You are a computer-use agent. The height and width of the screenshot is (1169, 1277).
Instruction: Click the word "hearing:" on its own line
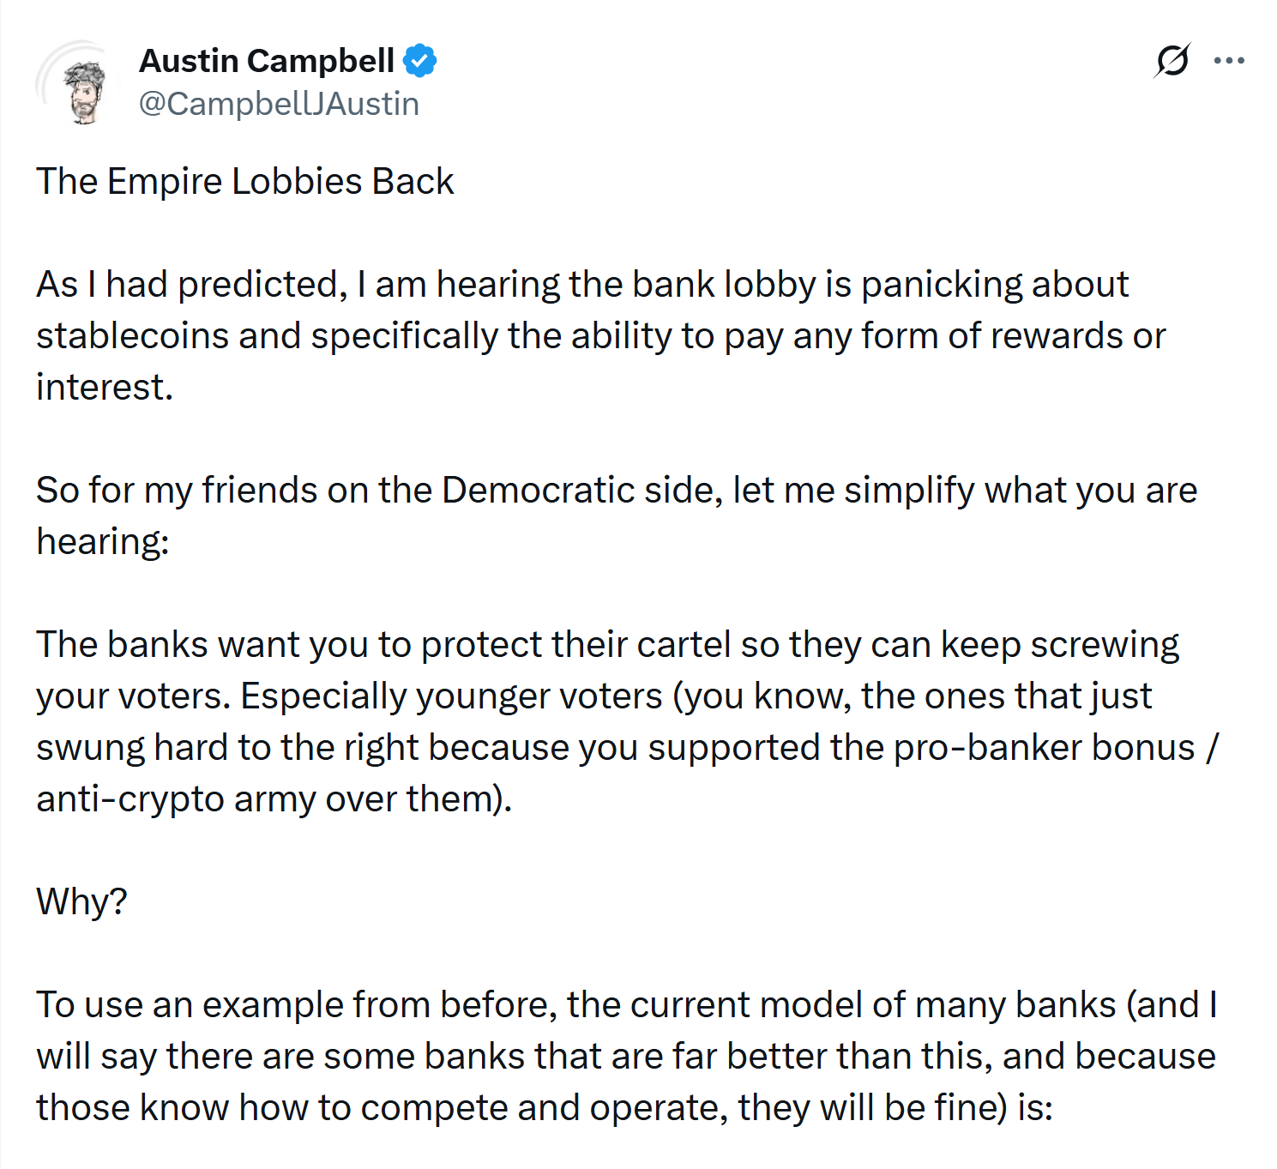pyautogui.click(x=103, y=542)
